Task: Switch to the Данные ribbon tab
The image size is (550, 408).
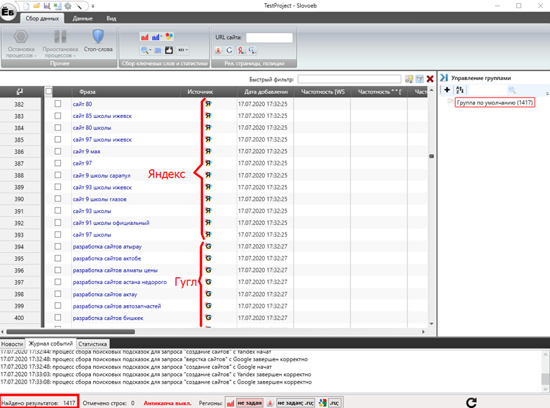Action: (x=82, y=18)
